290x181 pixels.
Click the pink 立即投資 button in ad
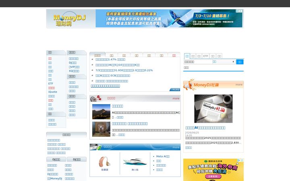pos(213,177)
